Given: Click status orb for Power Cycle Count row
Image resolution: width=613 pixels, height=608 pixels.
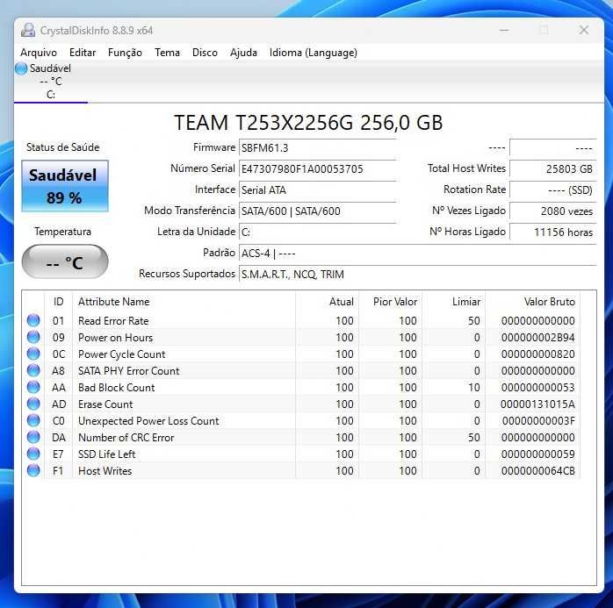Looking at the screenshot, I should tap(33, 354).
